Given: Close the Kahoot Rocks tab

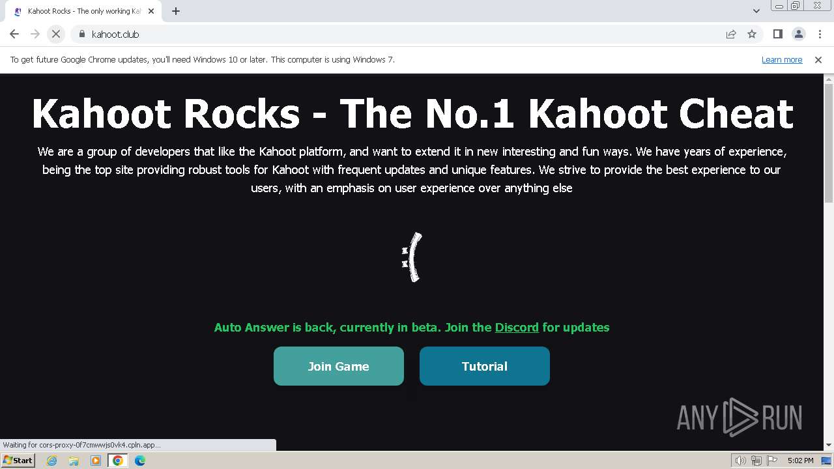Looking at the screenshot, I should coord(151,11).
